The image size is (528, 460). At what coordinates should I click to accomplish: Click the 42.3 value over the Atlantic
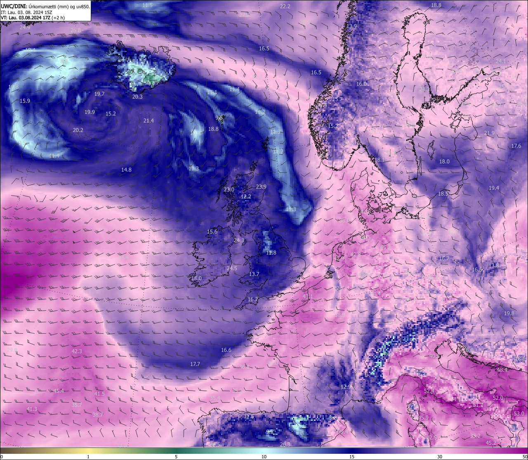click(x=77, y=351)
